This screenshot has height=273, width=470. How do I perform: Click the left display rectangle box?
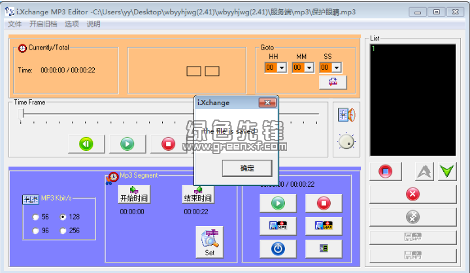click(x=193, y=71)
